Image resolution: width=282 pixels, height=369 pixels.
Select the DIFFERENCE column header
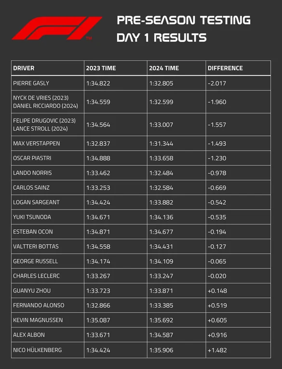(x=225, y=68)
